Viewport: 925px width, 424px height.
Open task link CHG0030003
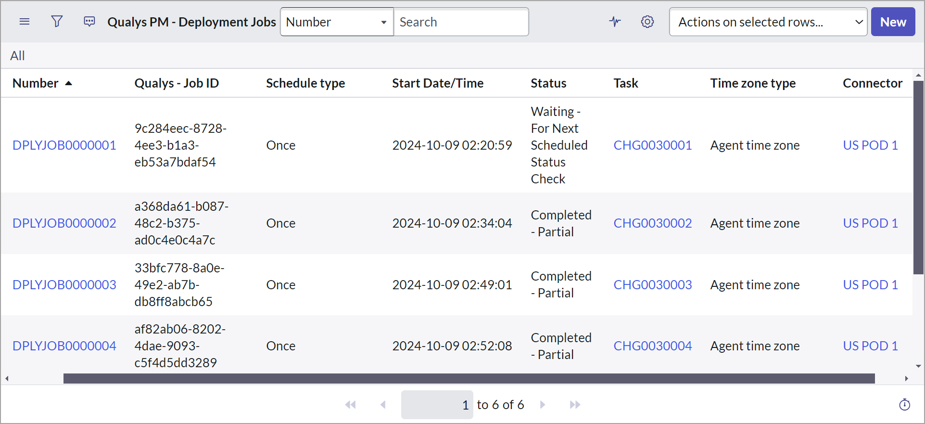(x=652, y=285)
